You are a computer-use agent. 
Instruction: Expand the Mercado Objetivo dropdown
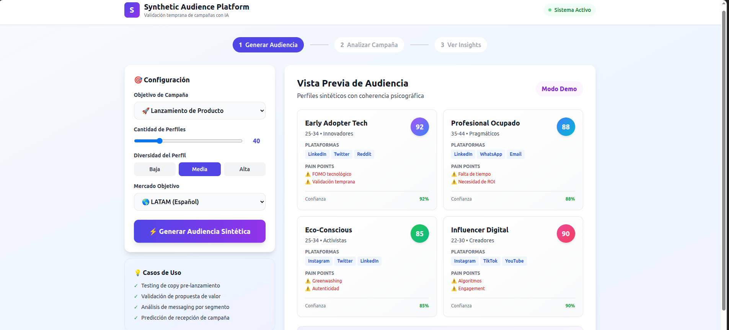point(199,202)
